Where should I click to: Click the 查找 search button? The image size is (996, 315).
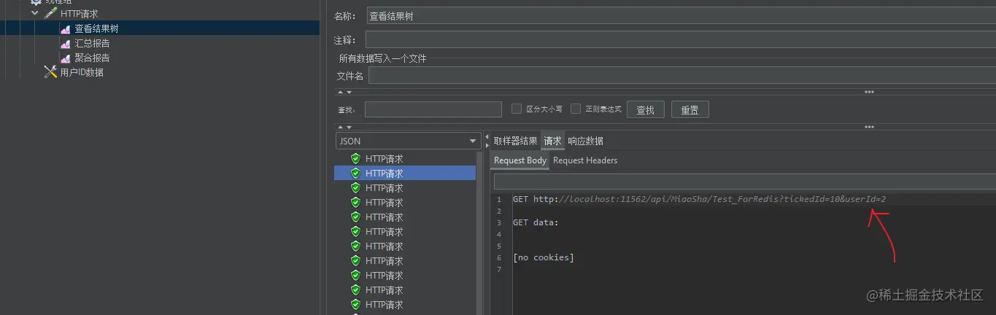click(x=645, y=109)
